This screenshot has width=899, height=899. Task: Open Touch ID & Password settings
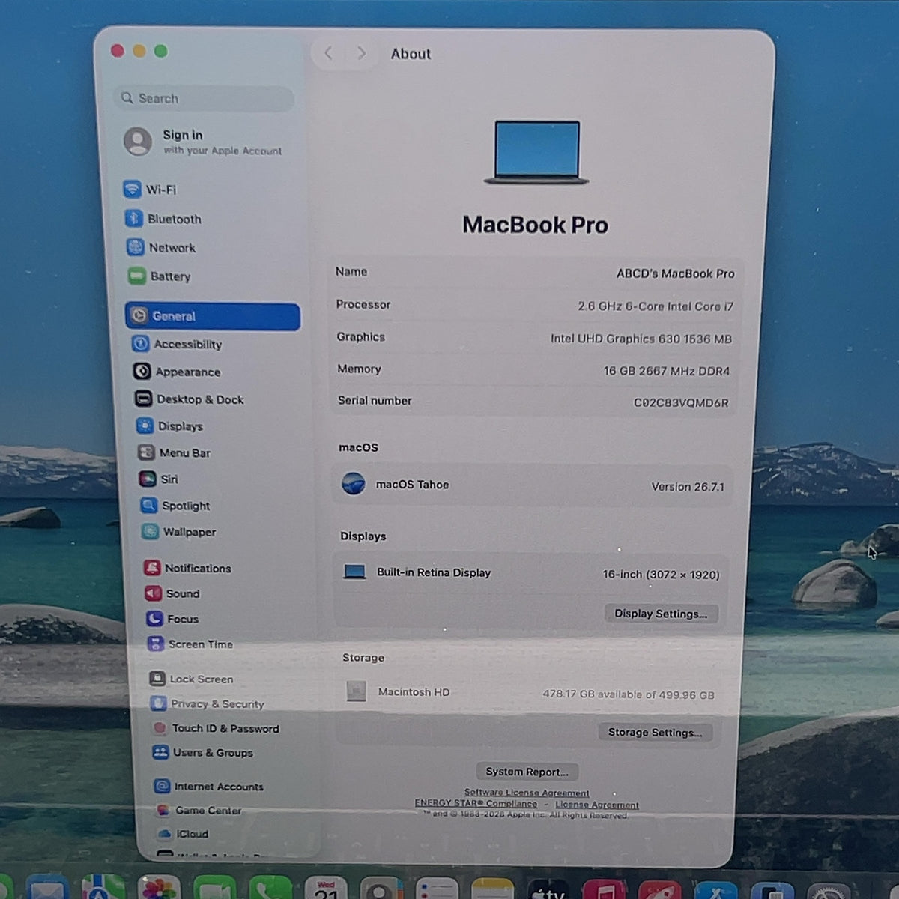216,728
